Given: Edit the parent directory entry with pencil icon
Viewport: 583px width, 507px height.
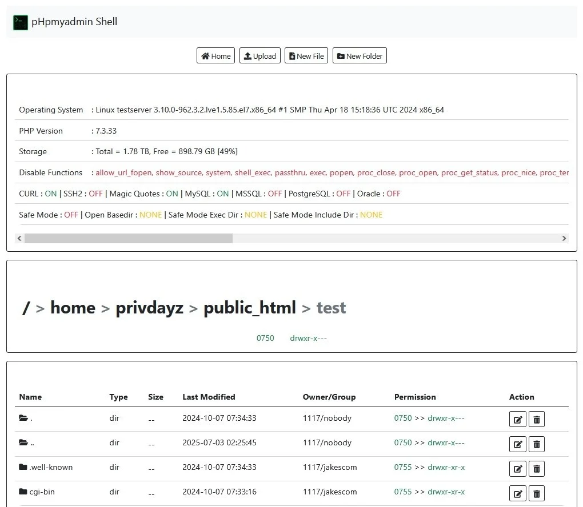Looking at the screenshot, I should coord(517,444).
